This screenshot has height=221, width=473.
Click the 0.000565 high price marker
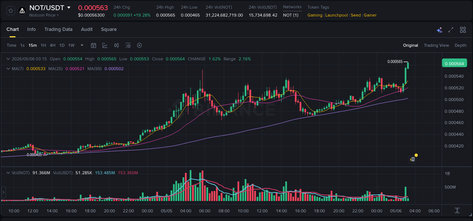pos(395,61)
